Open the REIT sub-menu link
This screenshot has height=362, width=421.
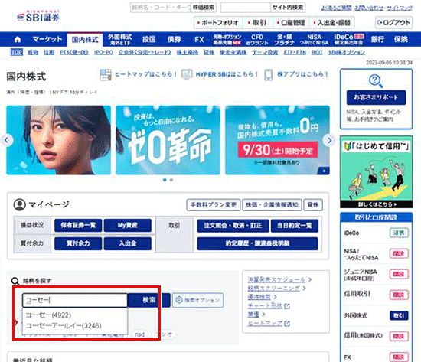click(317, 52)
